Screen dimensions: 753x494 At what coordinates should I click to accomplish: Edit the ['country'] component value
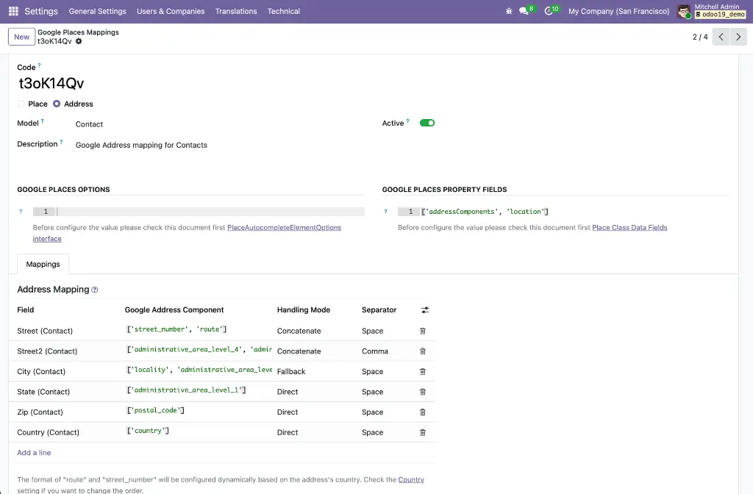tap(147, 431)
